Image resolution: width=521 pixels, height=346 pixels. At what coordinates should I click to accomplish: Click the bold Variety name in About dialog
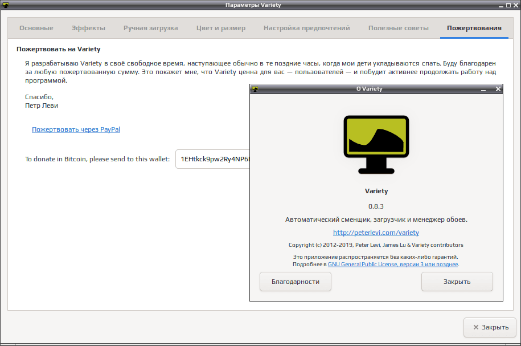pos(376,191)
